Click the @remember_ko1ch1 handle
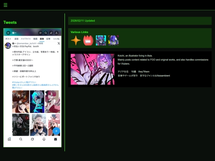The width and height of the screenshot is (215, 161). pos(27,43)
